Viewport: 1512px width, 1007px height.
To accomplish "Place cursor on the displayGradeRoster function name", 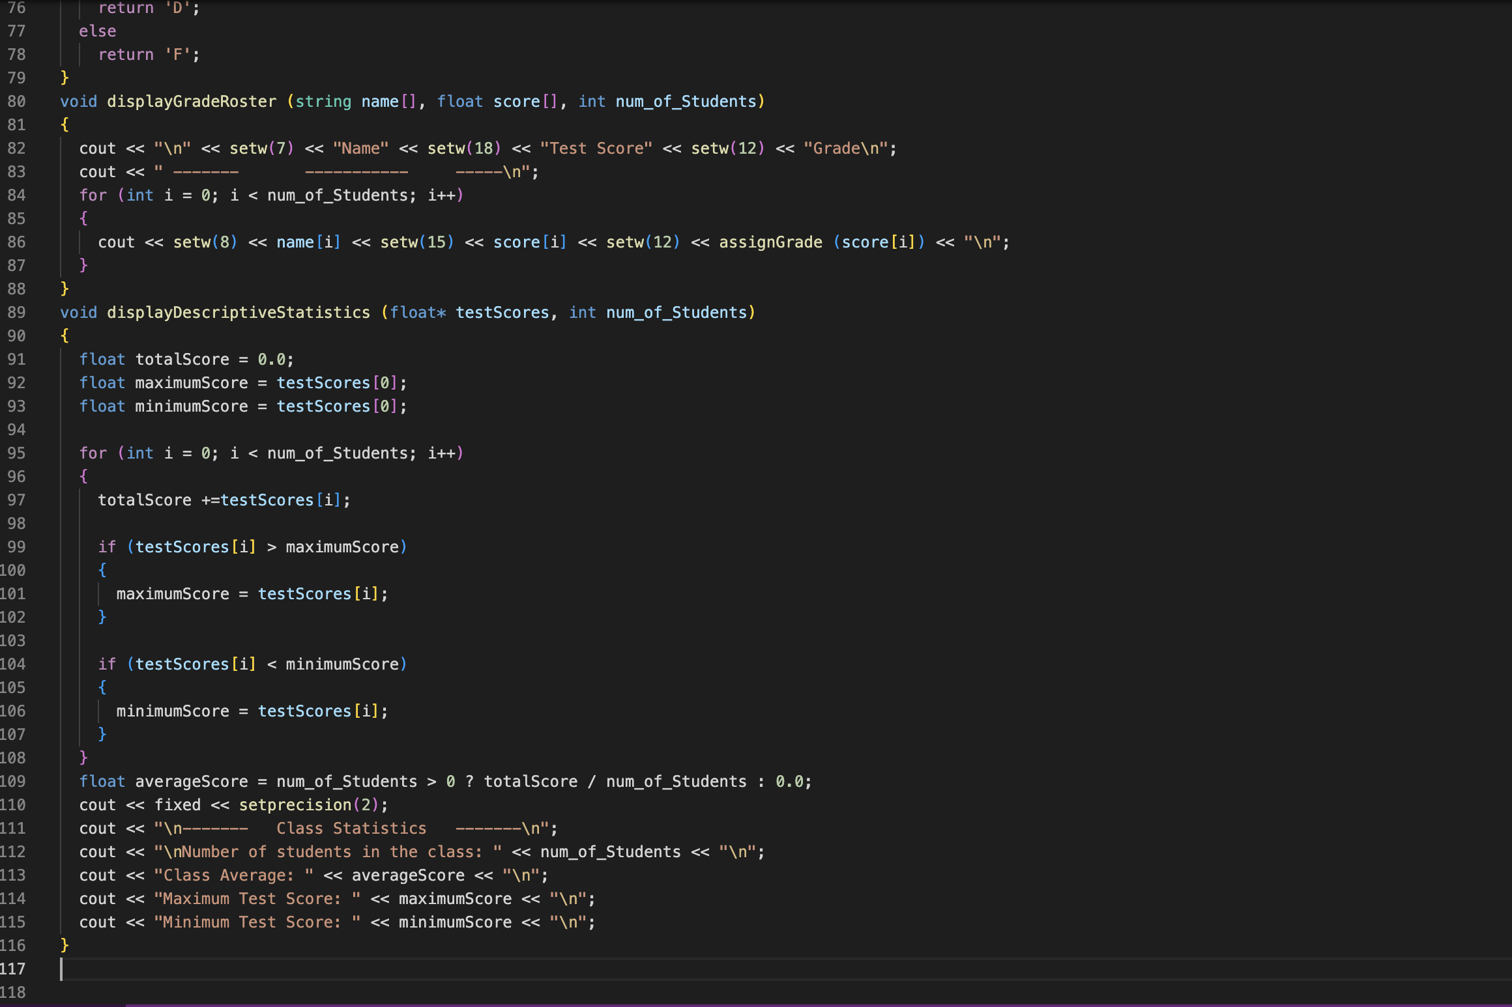I will (x=191, y=101).
